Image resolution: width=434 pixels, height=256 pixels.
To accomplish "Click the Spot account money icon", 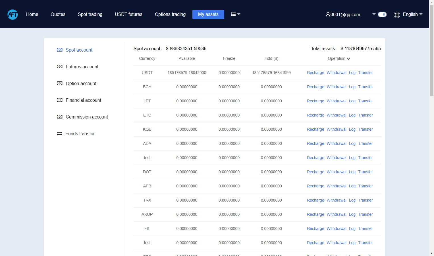I will click(x=60, y=50).
